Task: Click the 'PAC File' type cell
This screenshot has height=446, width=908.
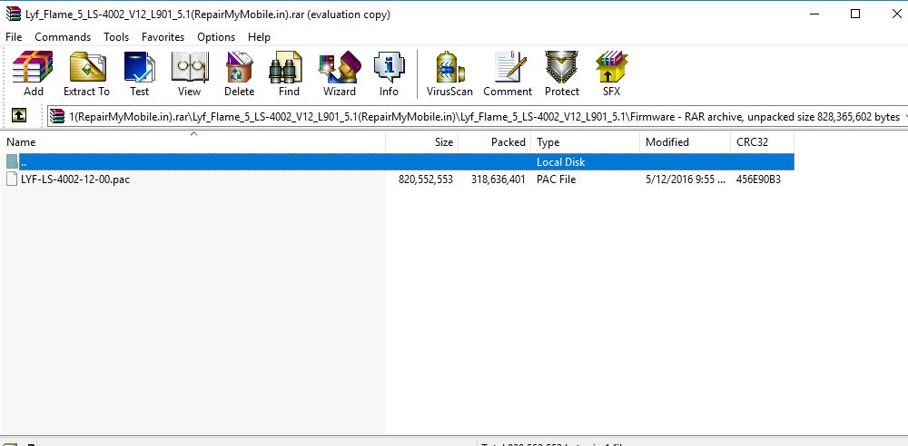Action: (556, 179)
